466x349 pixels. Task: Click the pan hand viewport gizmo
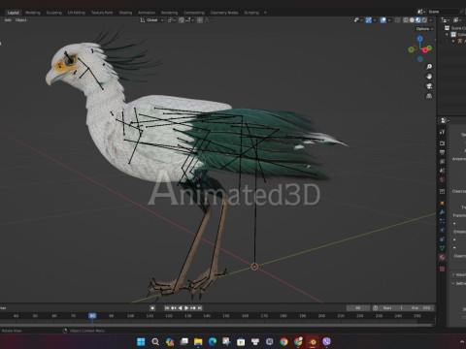tap(429, 77)
